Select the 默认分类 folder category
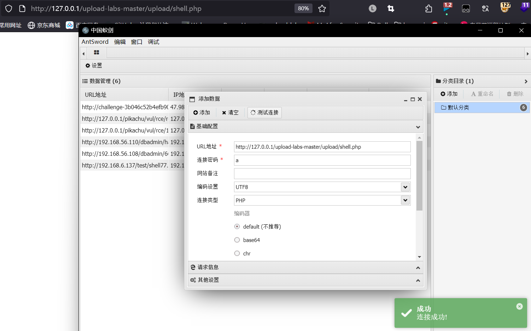This screenshot has height=331, width=531. click(x=482, y=107)
